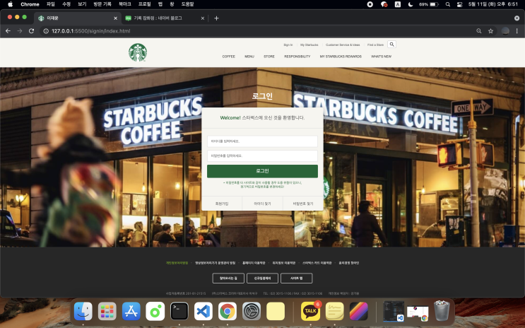This screenshot has width=525, height=328.
Task: Click the Do Not Disturb moon icon
Action: tap(411, 4)
